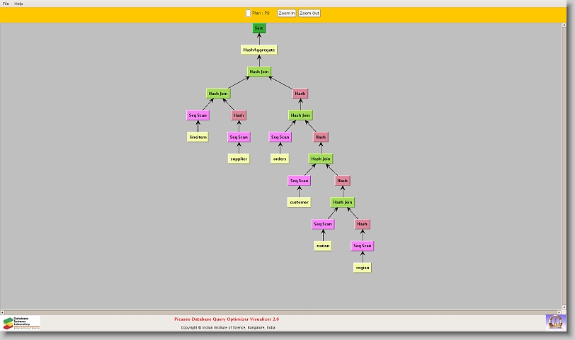The width and height of the screenshot is (575, 340).
Task: Open the File menu
Action: [6, 4]
